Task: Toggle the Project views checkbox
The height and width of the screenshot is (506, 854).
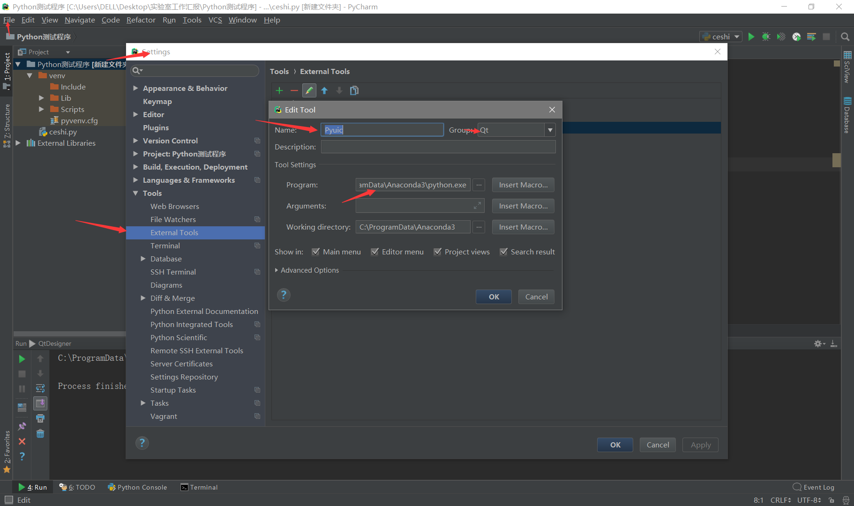Action: [438, 252]
